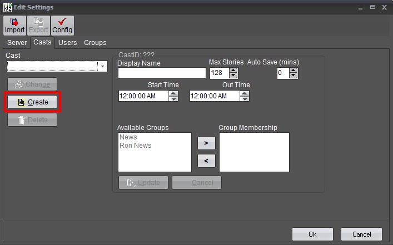Open the Users tab
The height and width of the screenshot is (245, 393).
coord(68,43)
